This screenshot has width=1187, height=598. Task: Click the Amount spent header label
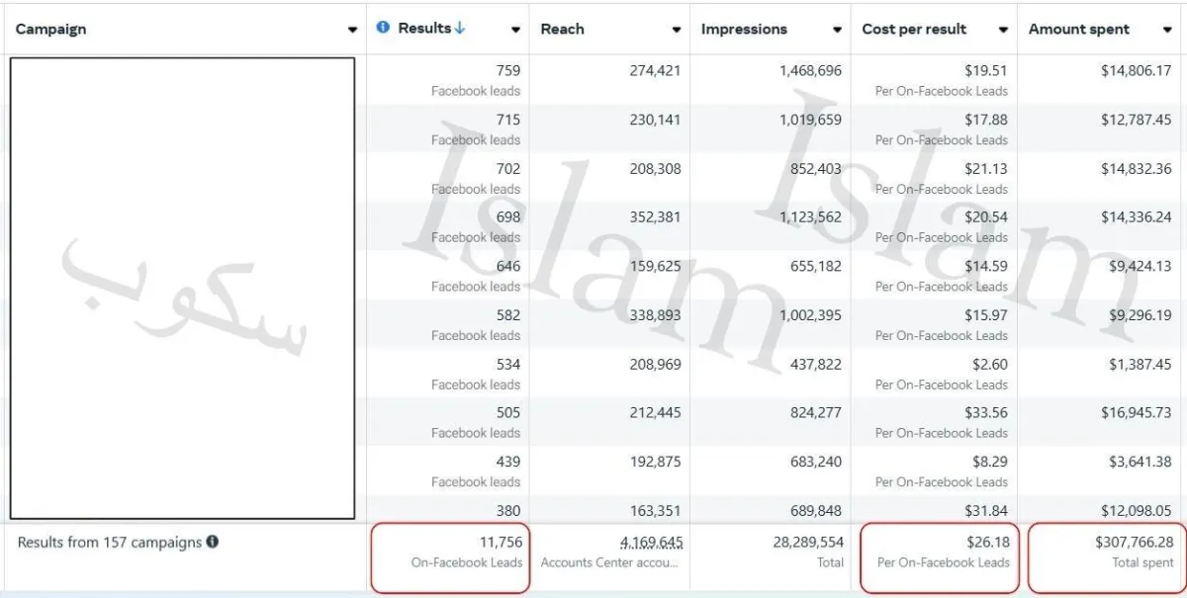coord(1079,30)
